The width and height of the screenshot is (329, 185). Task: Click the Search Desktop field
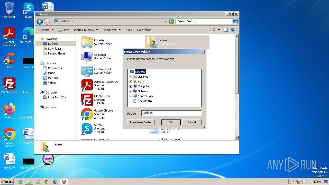pos(204,21)
